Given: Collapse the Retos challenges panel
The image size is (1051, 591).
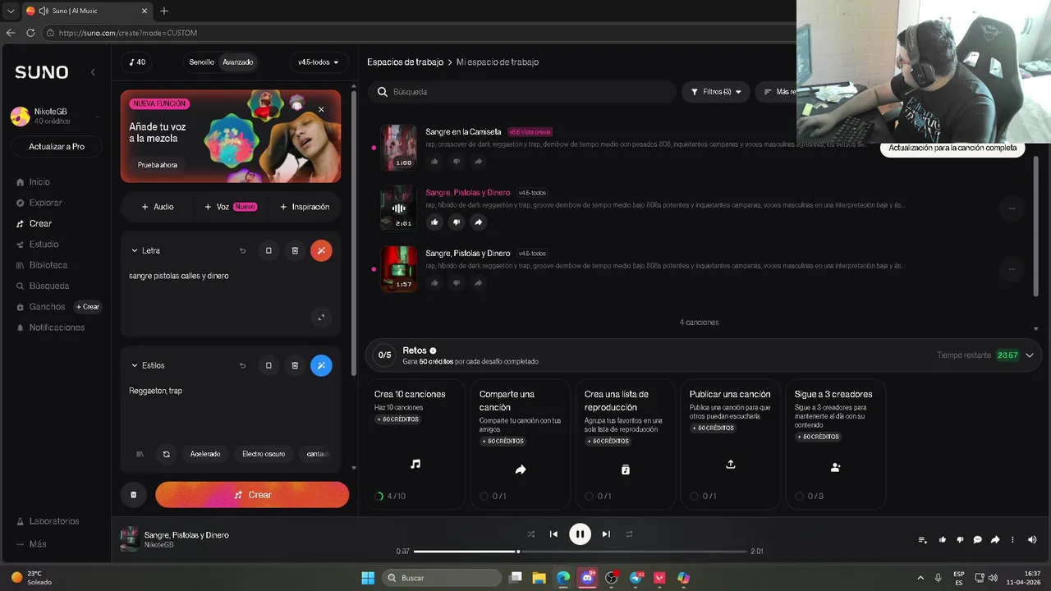Looking at the screenshot, I should 1030,355.
